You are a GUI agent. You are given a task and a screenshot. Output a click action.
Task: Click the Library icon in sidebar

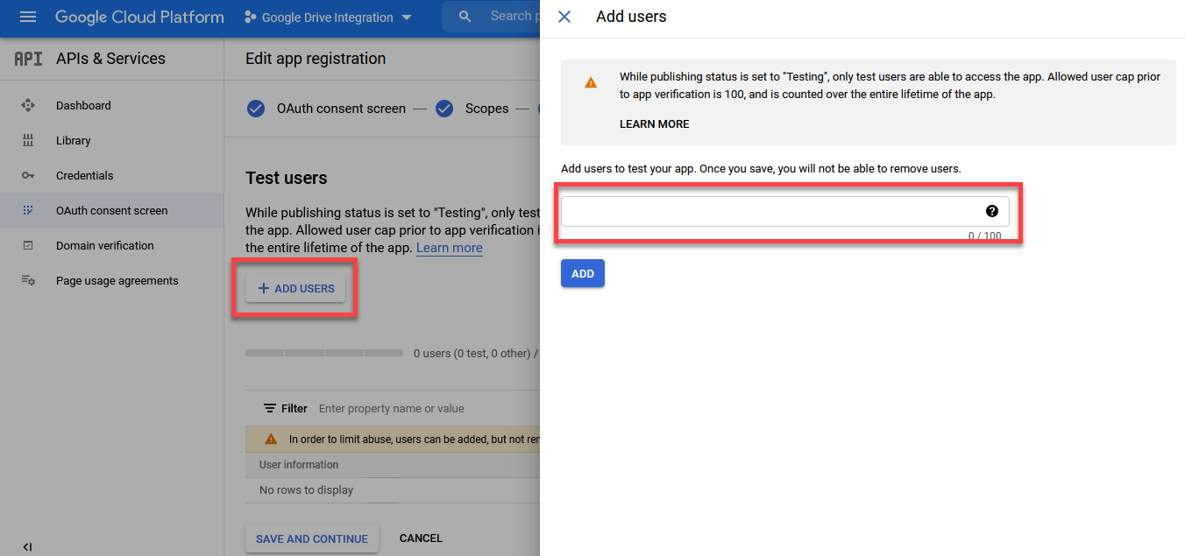[28, 141]
